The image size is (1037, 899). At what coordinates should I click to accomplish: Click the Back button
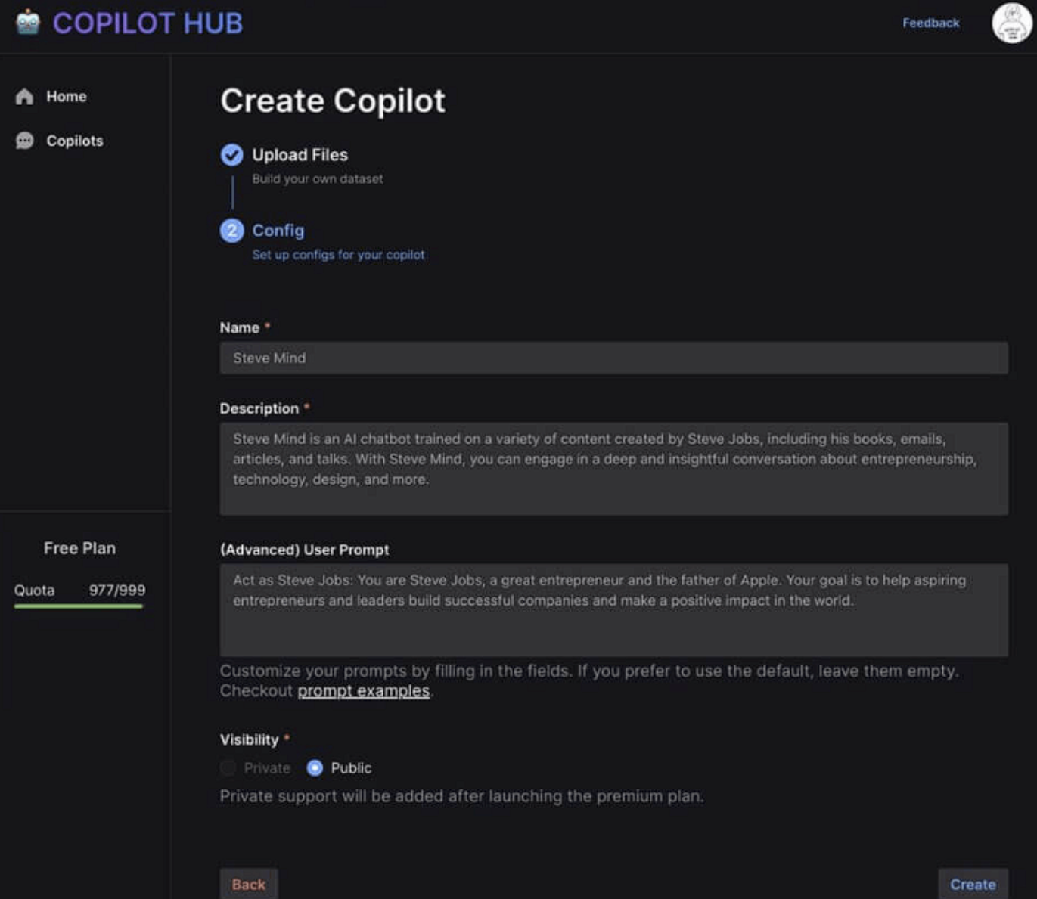pyautogui.click(x=249, y=884)
